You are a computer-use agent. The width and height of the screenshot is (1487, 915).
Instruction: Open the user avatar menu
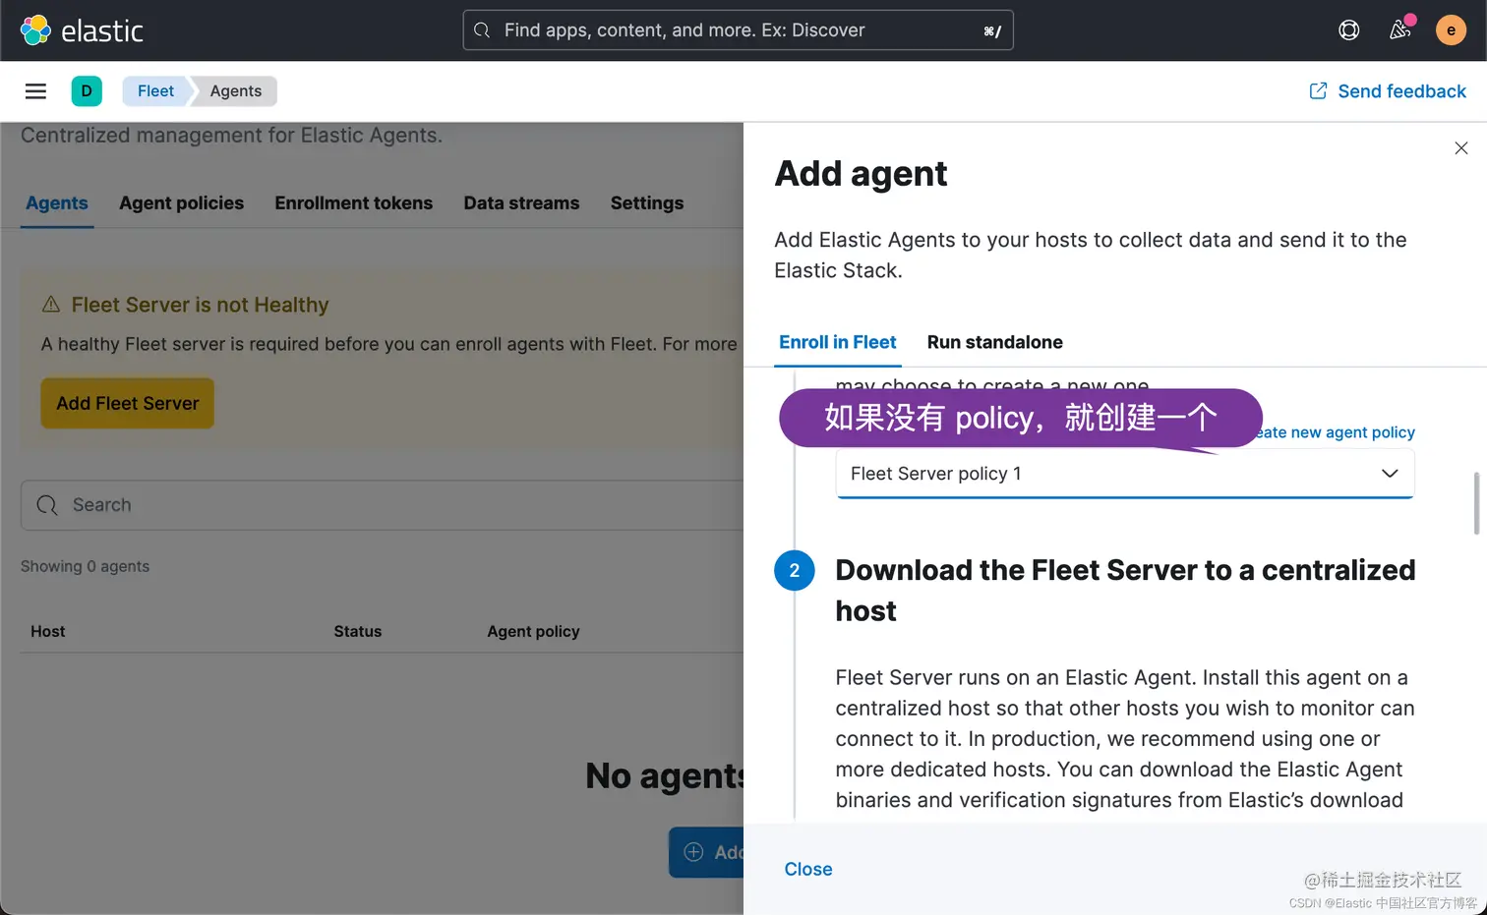(x=1451, y=30)
